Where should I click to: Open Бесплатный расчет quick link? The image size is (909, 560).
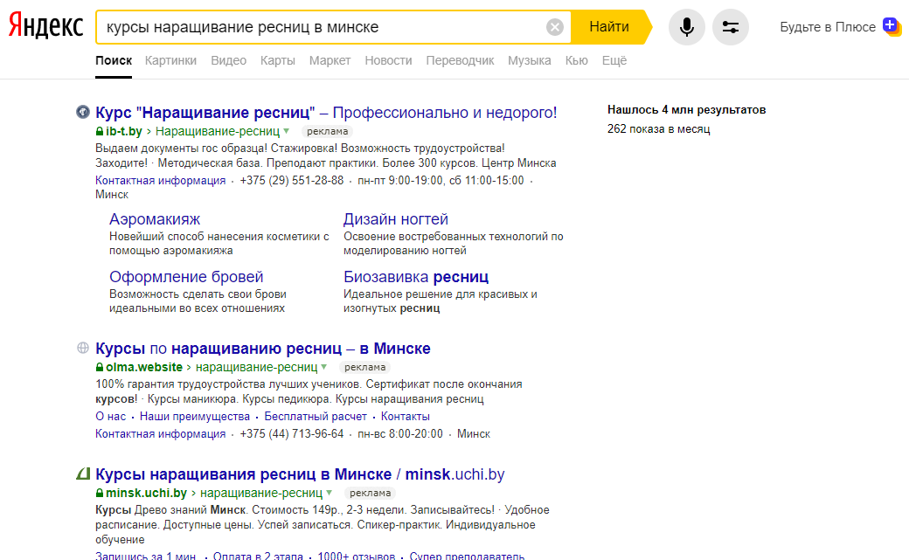[316, 416]
